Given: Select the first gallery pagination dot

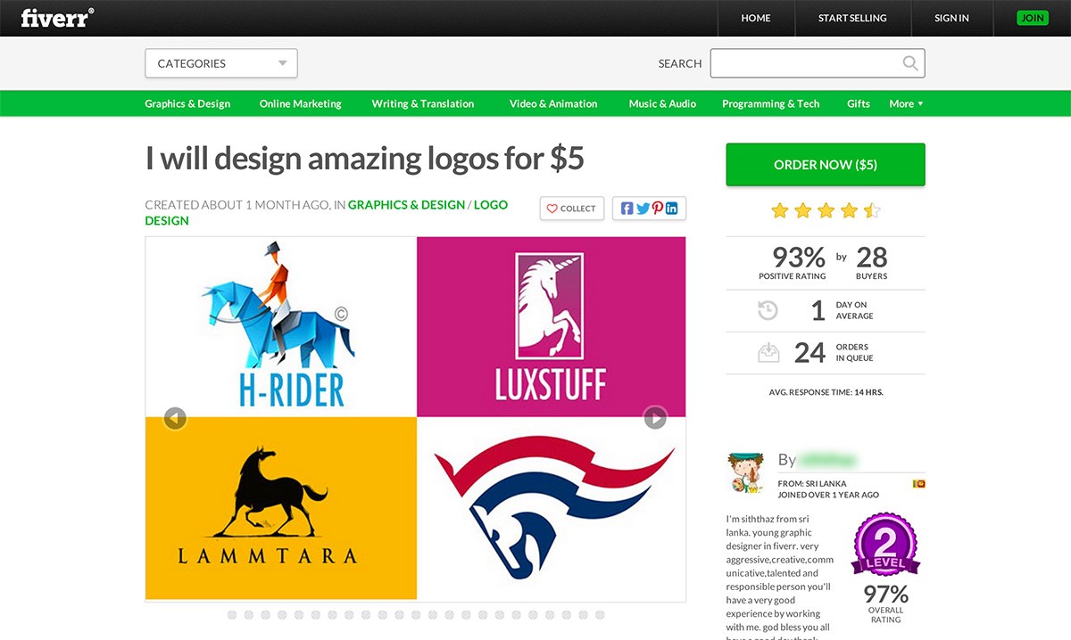Looking at the screenshot, I should tap(232, 615).
